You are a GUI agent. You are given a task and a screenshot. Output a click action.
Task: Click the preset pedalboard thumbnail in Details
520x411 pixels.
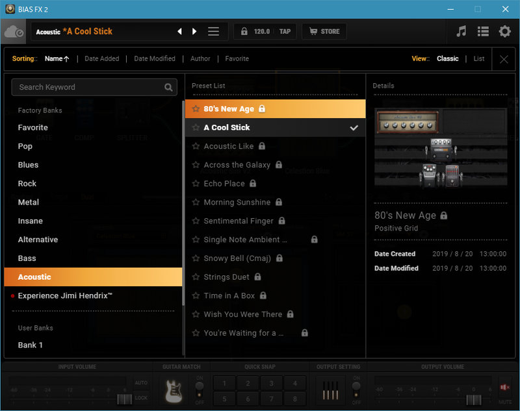coord(441,147)
